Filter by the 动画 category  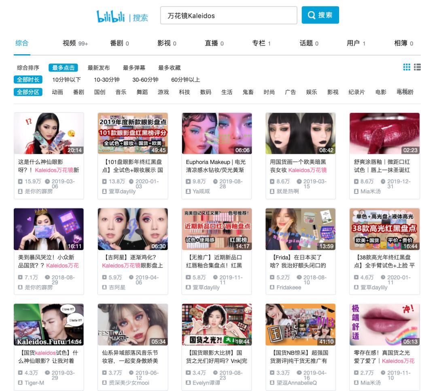57,92
